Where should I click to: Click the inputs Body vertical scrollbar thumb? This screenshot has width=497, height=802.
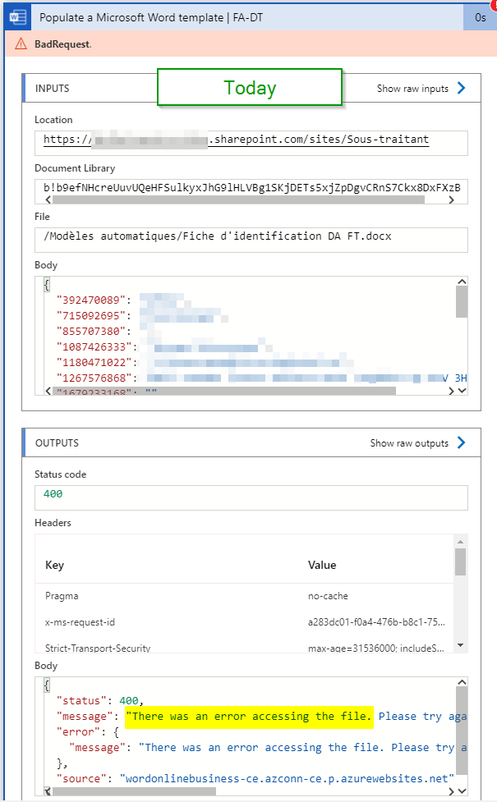coord(462,302)
